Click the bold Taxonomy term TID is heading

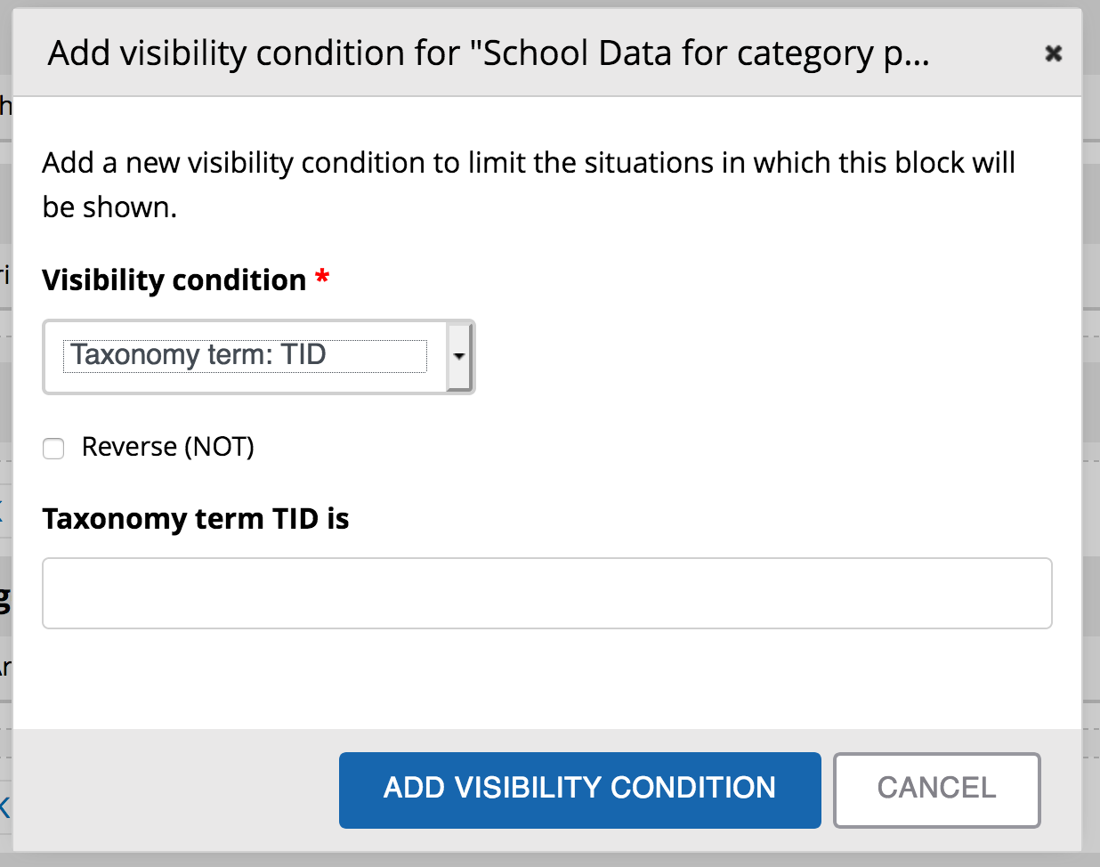[x=196, y=518]
